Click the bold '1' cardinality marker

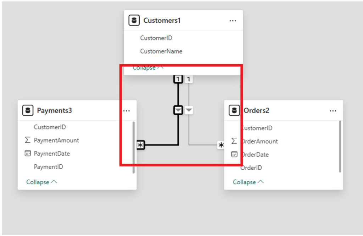pos(178,79)
